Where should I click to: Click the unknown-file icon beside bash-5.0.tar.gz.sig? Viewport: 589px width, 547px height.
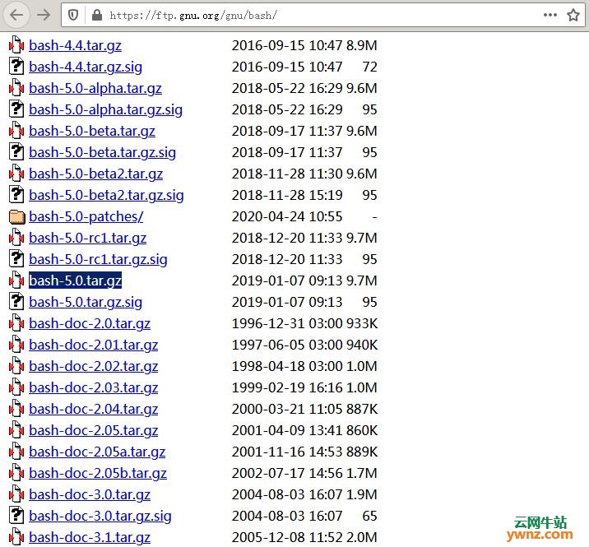click(x=16, y=302)
